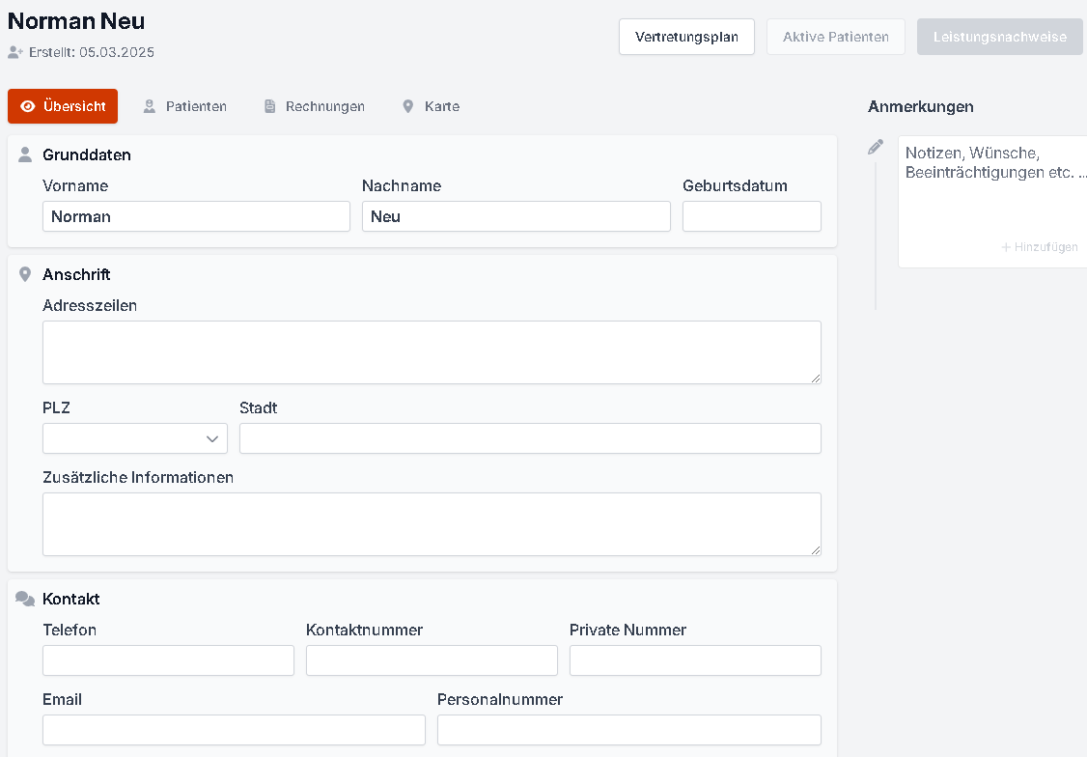This screenshot has height=757, width=1087.
Task: Switch to the Patienten tab
Action: [x=185, y=106]
